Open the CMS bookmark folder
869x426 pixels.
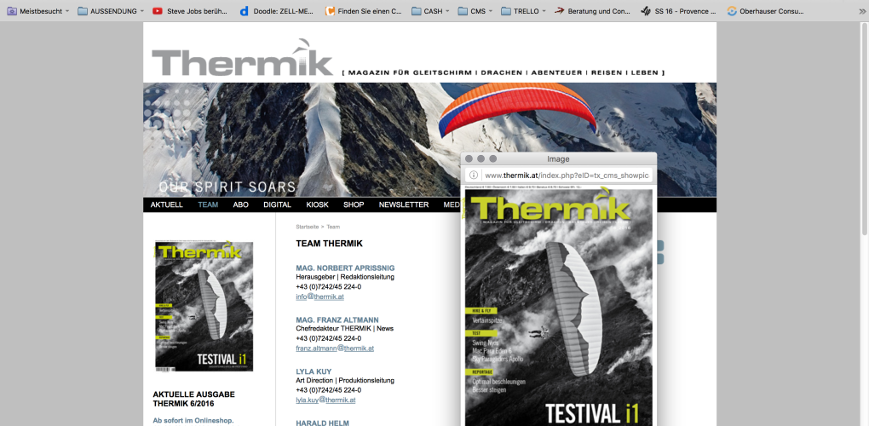point(476,10)
